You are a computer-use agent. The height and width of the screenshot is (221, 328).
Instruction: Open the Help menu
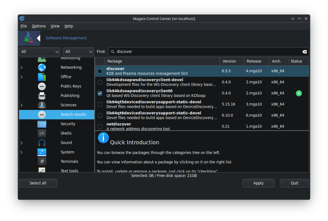click(x=69, y=26)
